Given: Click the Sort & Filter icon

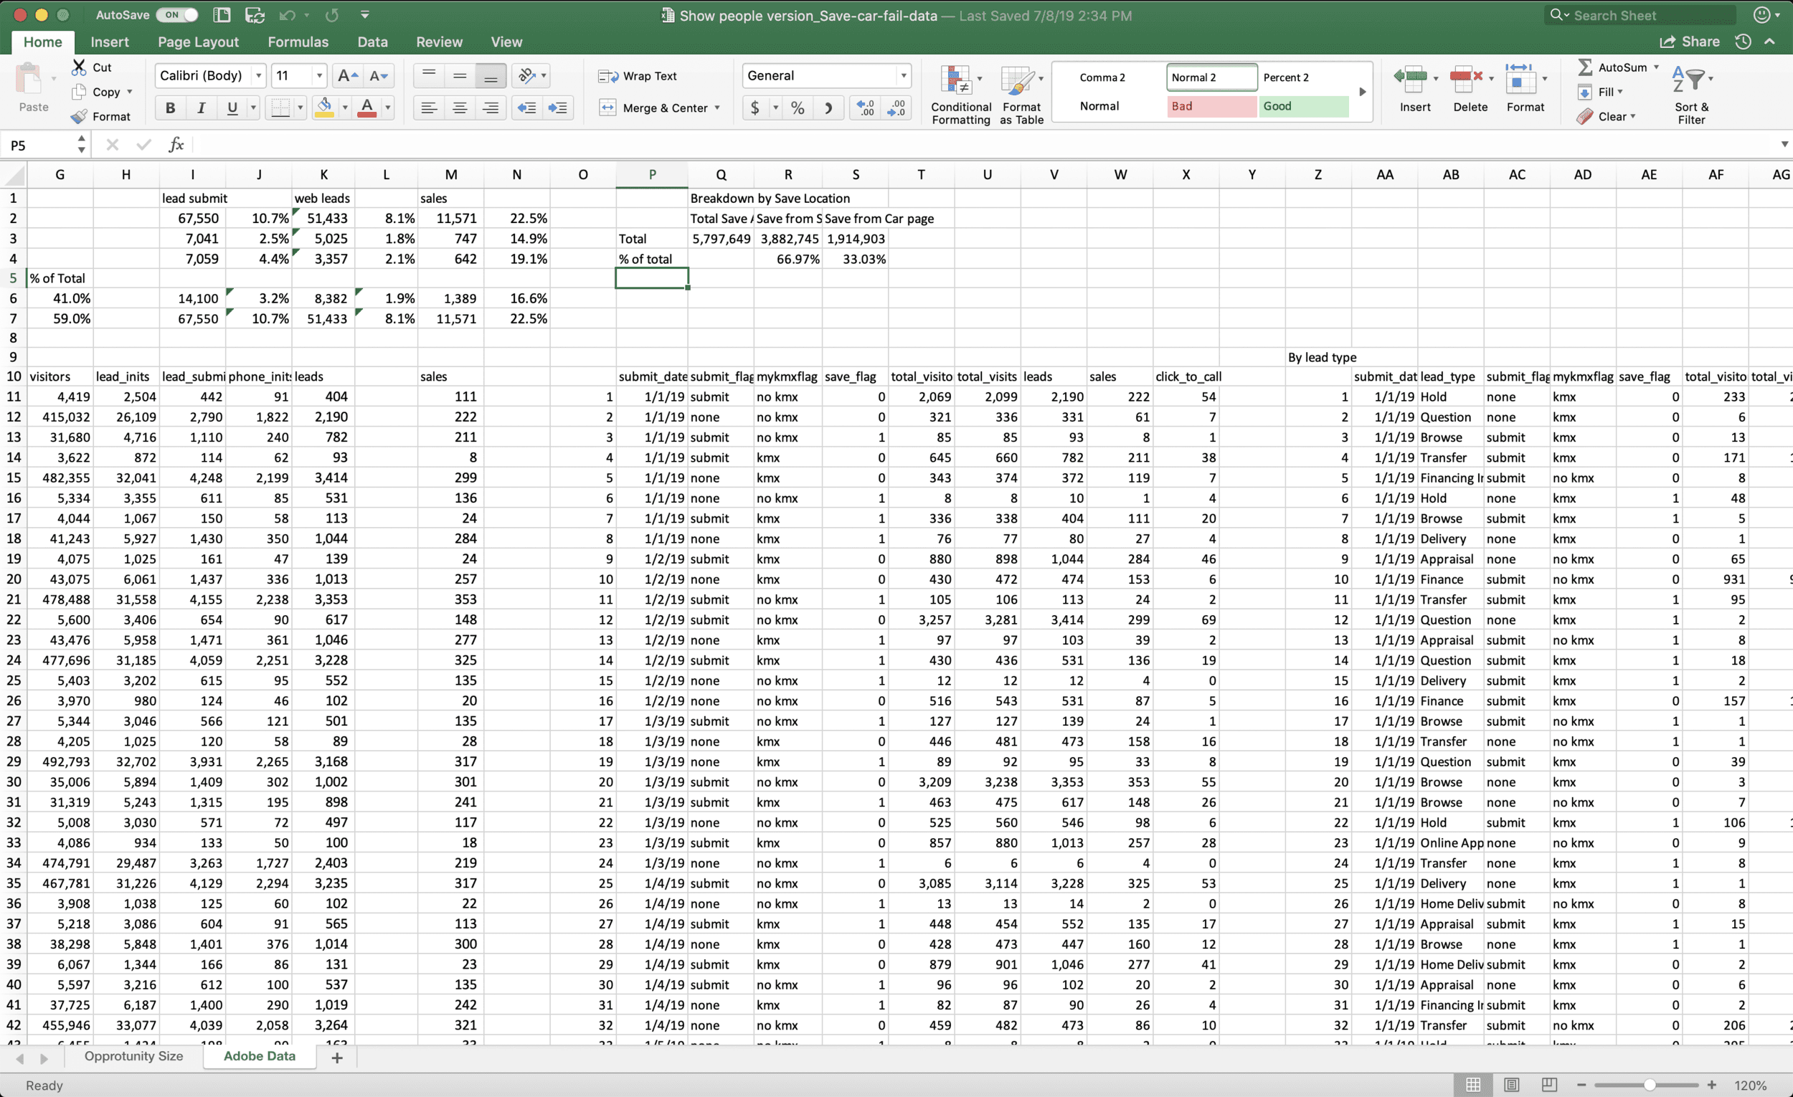Looking at the screenshot, I should (1688, 79).
